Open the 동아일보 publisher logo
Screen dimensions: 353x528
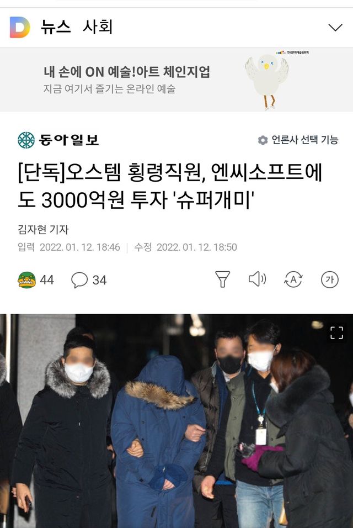pyautogui.click(x=58, y=140)
